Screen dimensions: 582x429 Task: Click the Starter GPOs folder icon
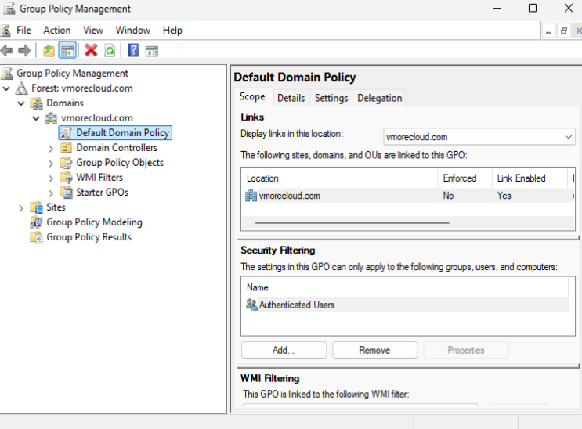pyautogui.click(x=66, y=193)
